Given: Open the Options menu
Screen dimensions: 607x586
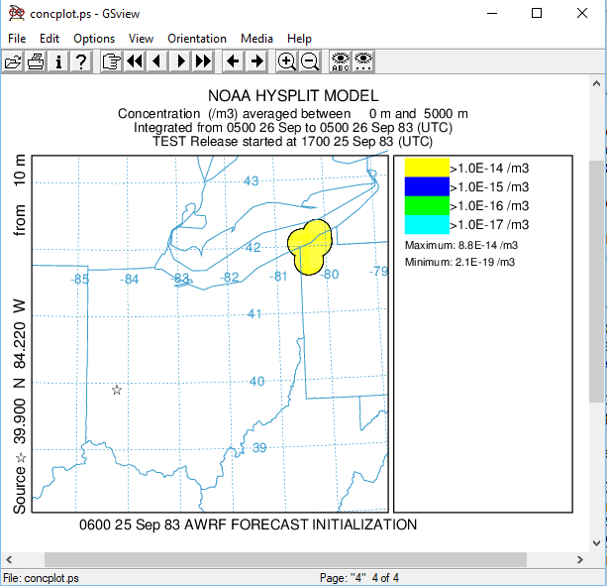Looking at the screenshot, I should pos(94,39).
